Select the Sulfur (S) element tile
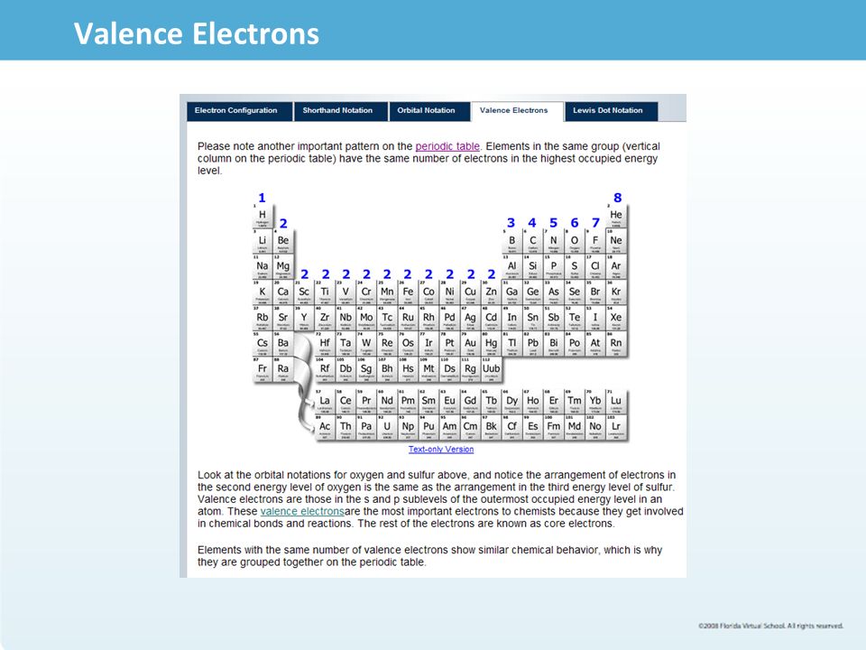The height and width of the screenshot is (650, 866). coord(575,266)
